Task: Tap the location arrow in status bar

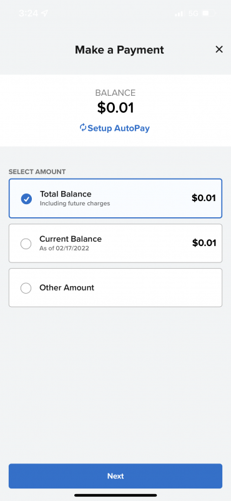Action: pos(44,13)
